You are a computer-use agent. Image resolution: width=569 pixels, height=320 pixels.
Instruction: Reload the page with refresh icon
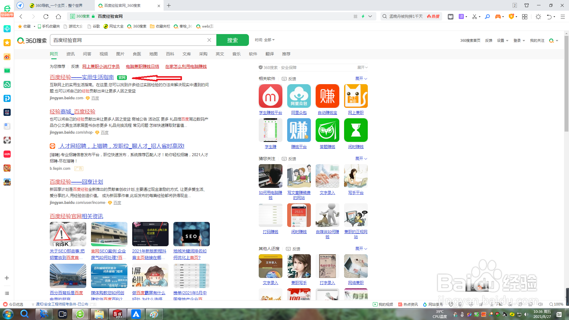pyautogui.click(x=46, y=17)
